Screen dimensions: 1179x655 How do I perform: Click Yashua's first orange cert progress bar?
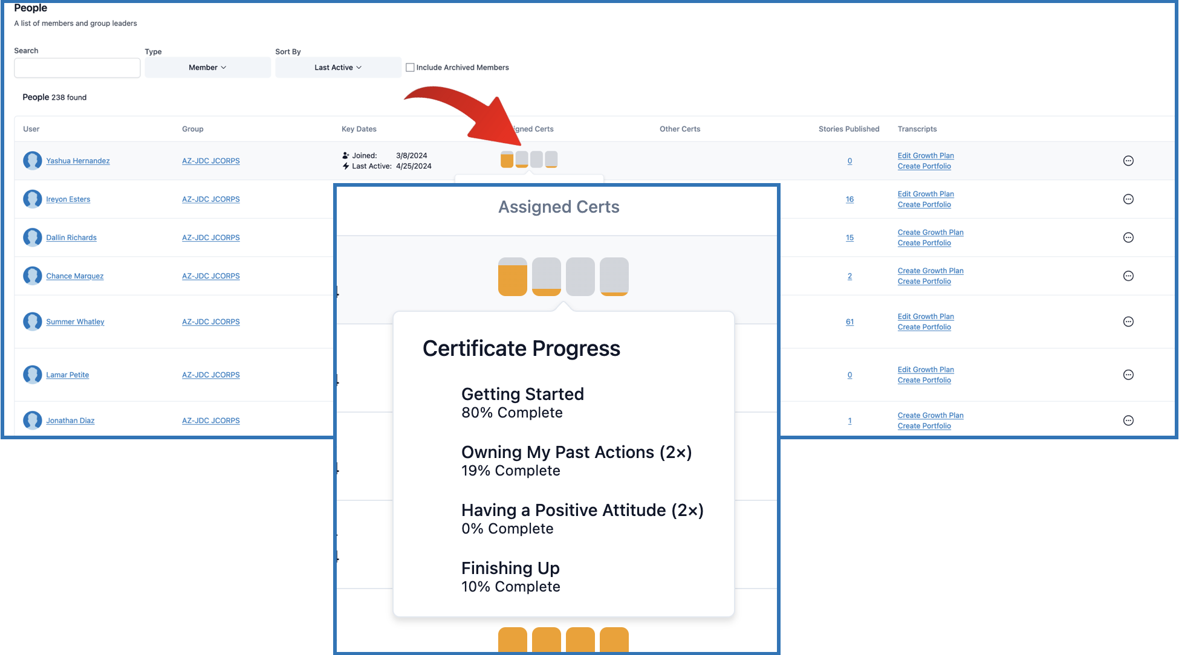point(507,160)
